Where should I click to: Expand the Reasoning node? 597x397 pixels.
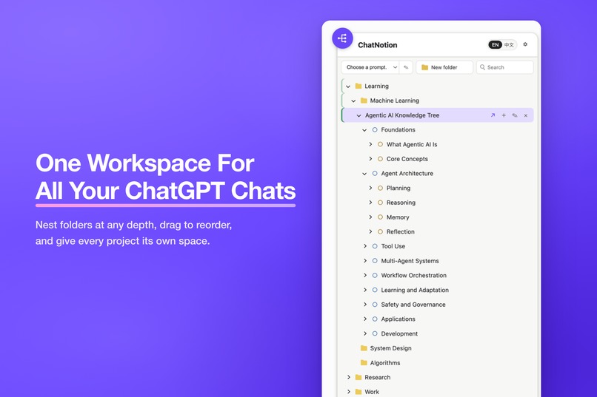(370, 203)
